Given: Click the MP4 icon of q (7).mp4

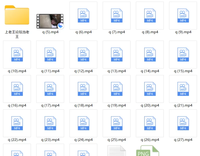Looking at the screenshot, I should click(116, 15).
